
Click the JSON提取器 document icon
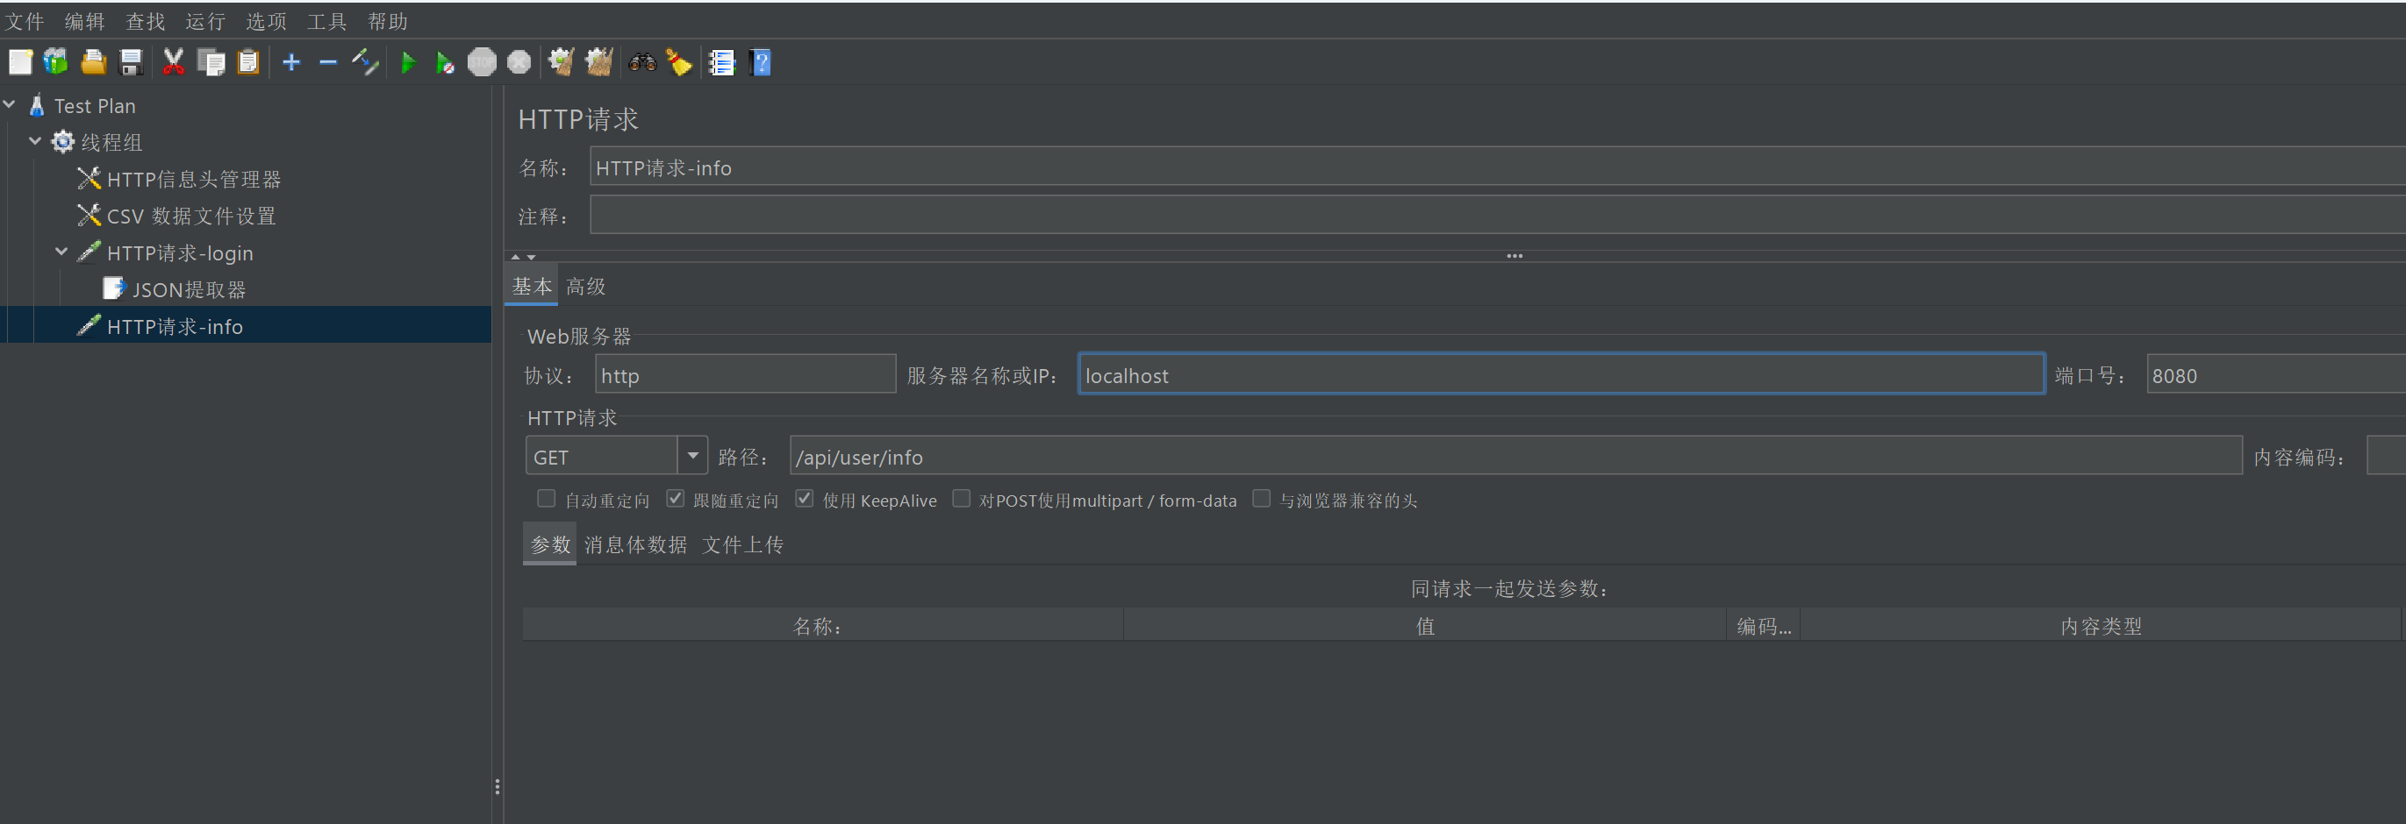pyautogui.click(x=113, y=288)
